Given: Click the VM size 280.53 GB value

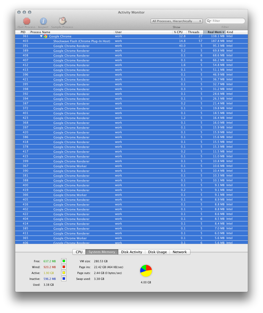Looking at the screenshot, I should tap(101, 261).
